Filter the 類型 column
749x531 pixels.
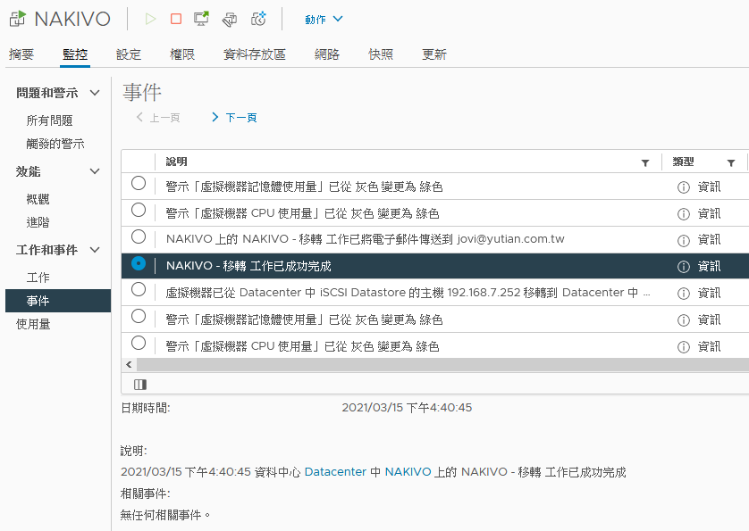coord(731,162)
